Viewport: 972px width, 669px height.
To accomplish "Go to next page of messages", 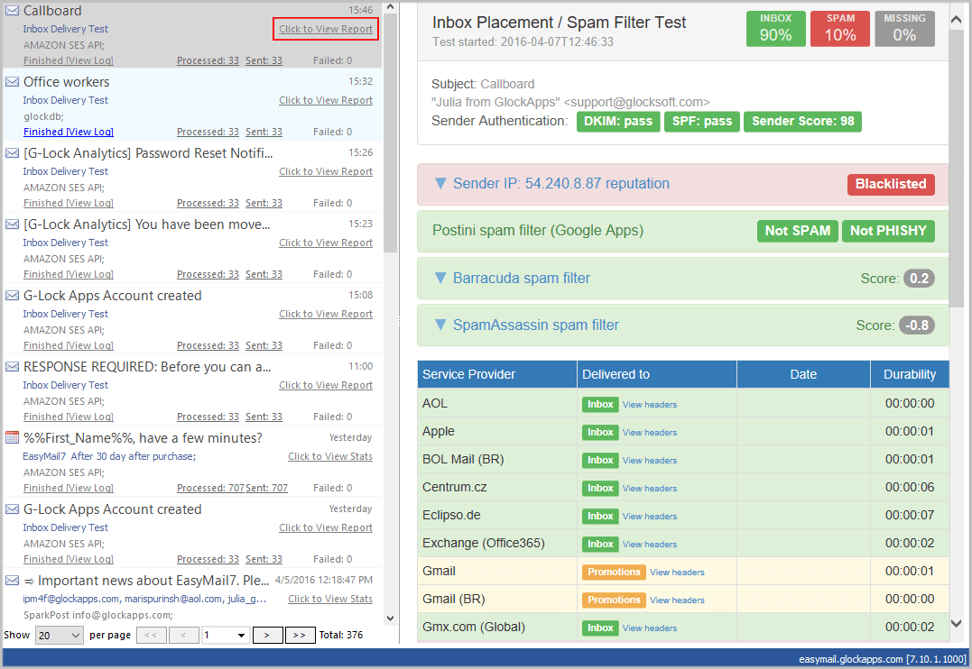I will coord(267,635).
